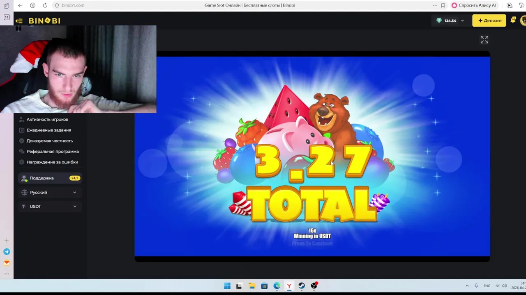Open File Explorer from the taskbar

pyautogui.click(x=252, y=286)
